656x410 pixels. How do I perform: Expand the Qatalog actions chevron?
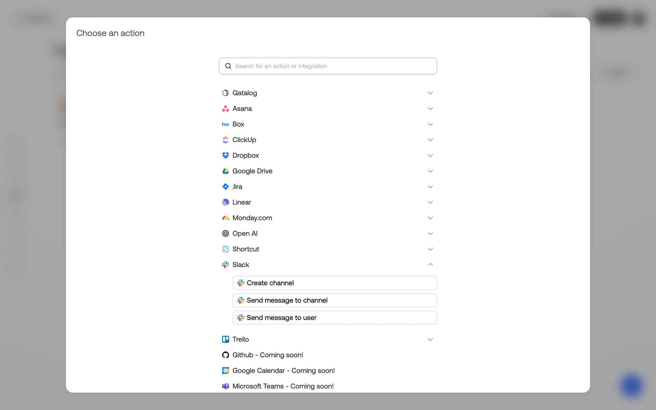pos(430,93)
